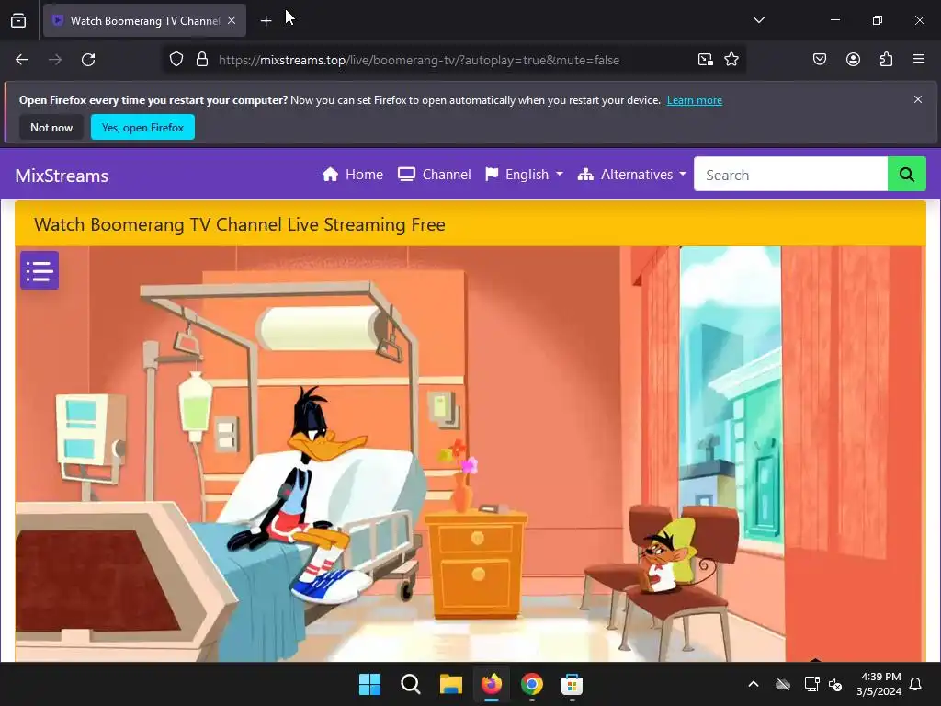Expand the English language dropdown
Screen dimensions: 941x706
coord(525,175)
